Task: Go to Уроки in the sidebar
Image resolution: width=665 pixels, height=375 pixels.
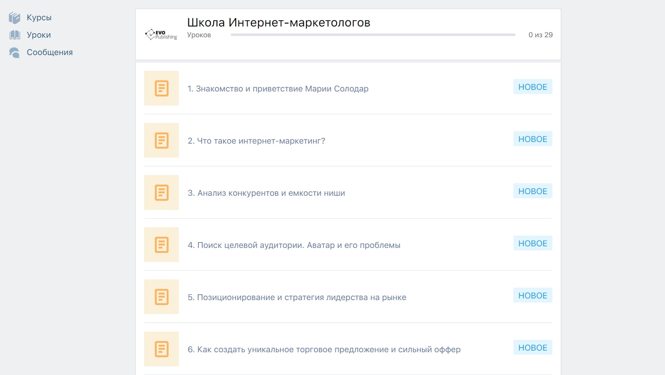Action: (x=39, y=35)
